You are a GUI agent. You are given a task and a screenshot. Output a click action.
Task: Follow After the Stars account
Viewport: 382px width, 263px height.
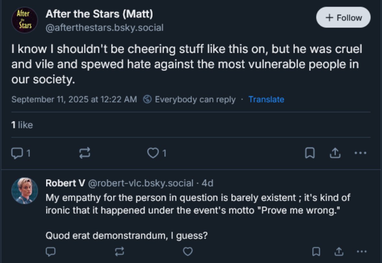pyautogui.click(x=343, y=17)
